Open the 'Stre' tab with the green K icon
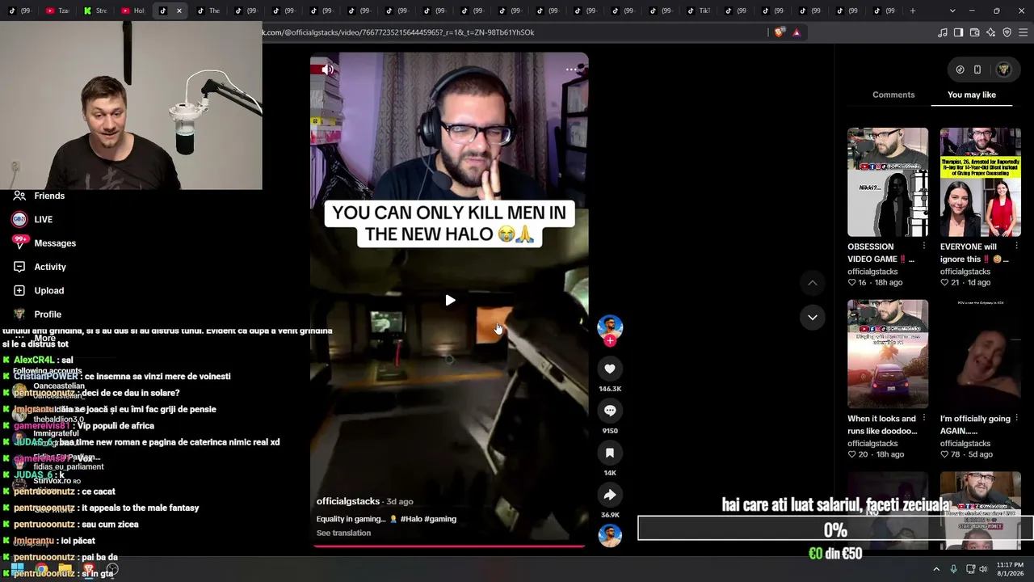Viewport: 1034px width, 582px height. pos(95,11)
